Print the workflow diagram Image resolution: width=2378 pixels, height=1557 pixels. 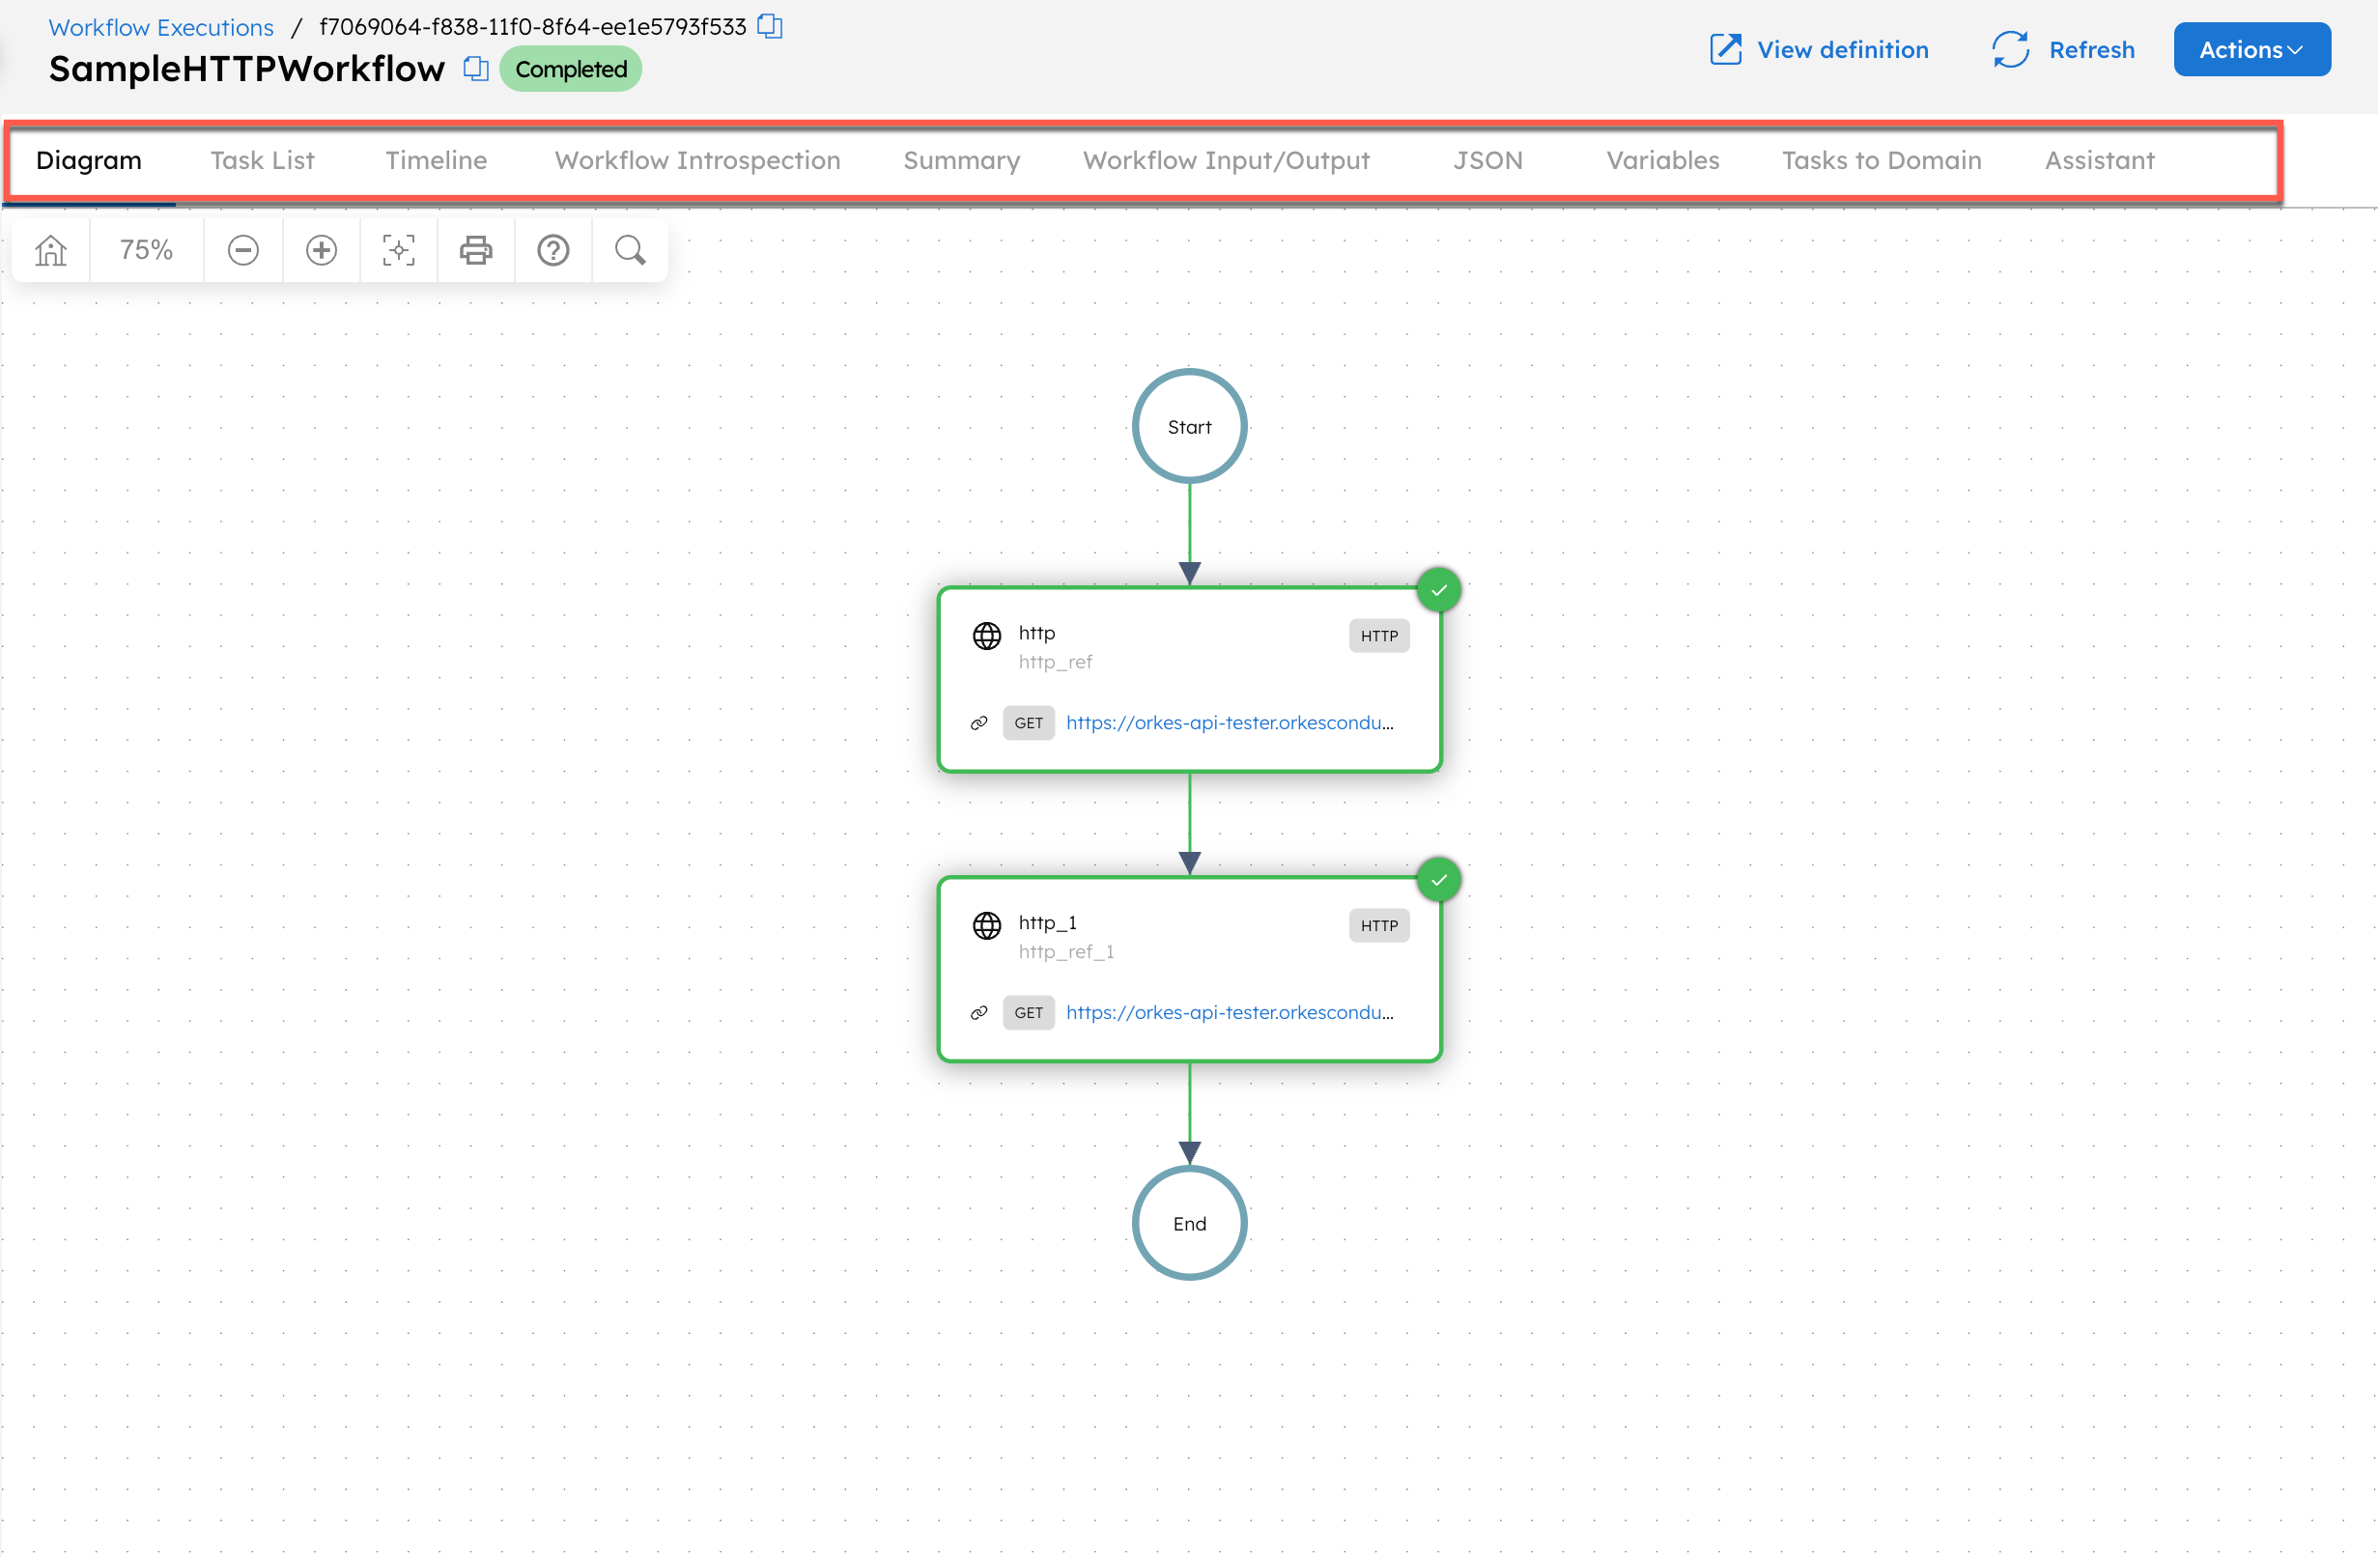(x=475, y=250)
